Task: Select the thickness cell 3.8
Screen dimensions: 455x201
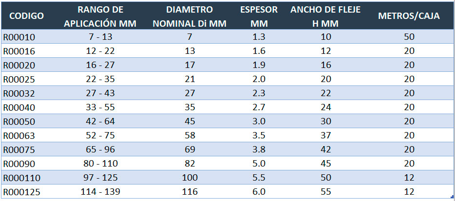Action: click(259, 150)
